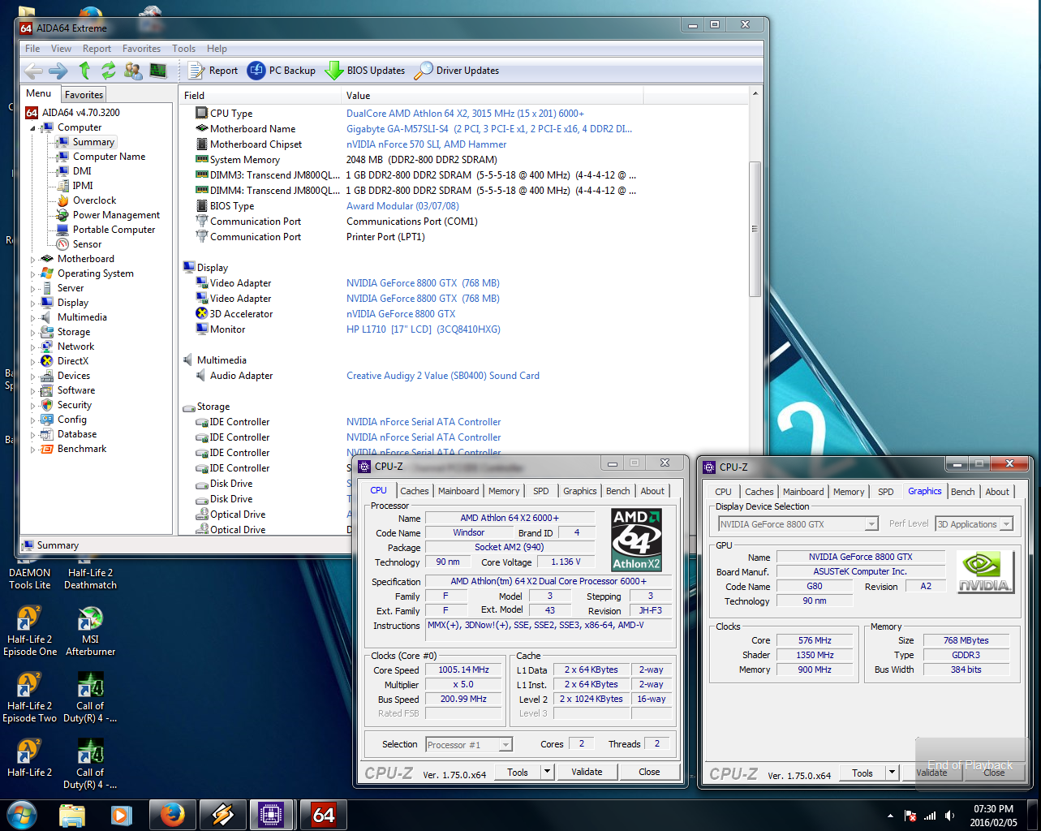The width and height of the screenshot is (1041, 831).
Task: Open the DualCore AMD Athlon CPU type link
Action: coord(465,114)
